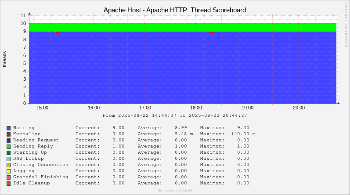
Task: Click the y-axis value 5
Action: coord(25,63)
